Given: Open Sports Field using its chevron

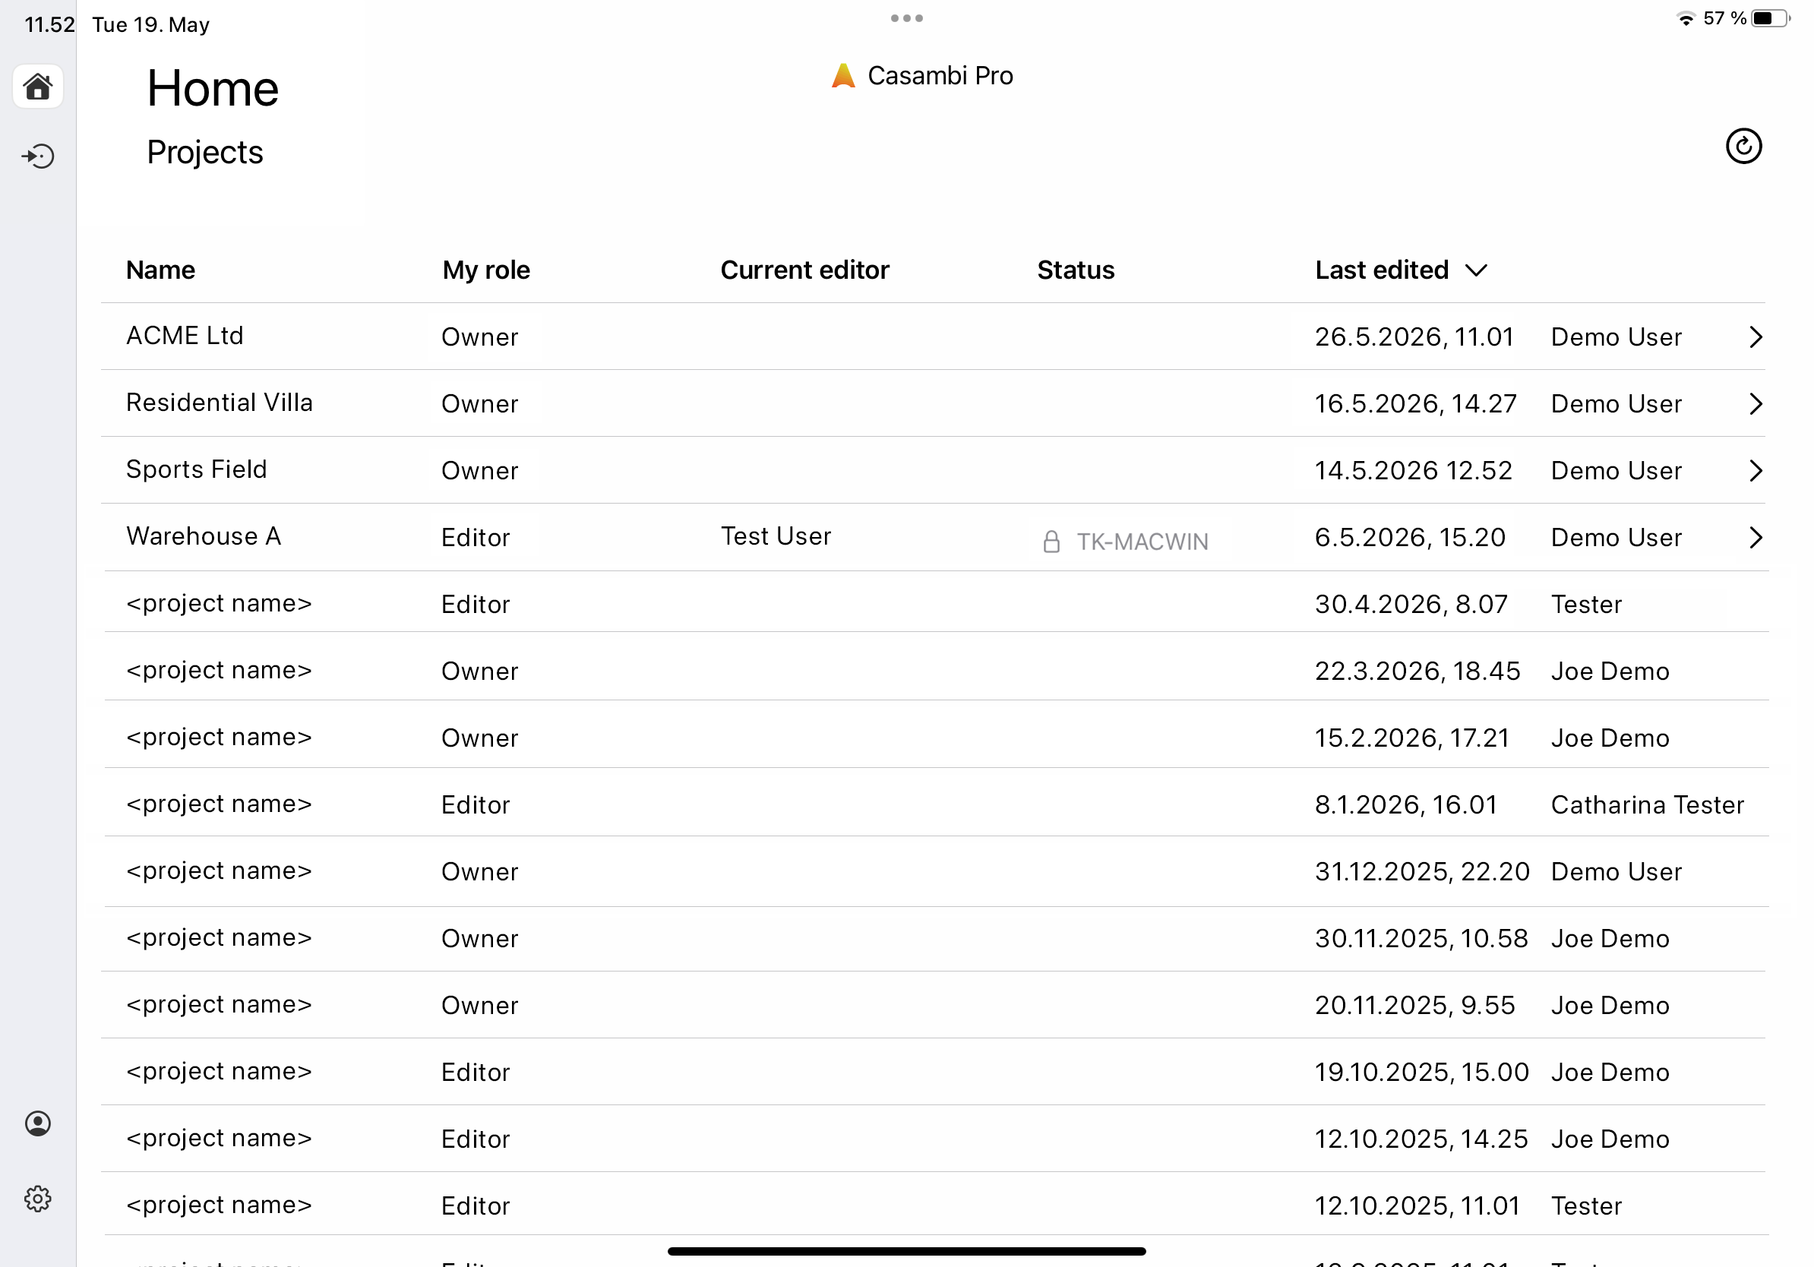Looking at the screenshot, I should (1756, 471).
